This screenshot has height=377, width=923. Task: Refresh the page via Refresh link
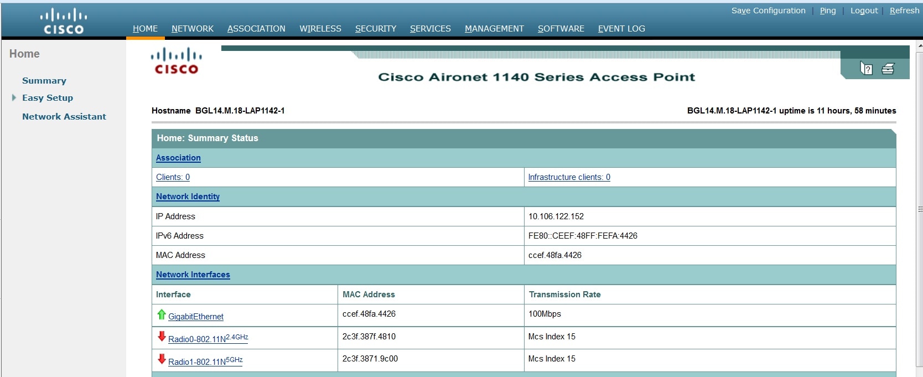tap(904, 11)
